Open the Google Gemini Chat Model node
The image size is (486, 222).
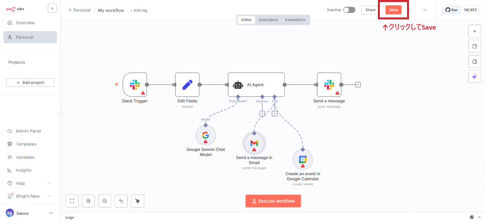coord(205,135)
